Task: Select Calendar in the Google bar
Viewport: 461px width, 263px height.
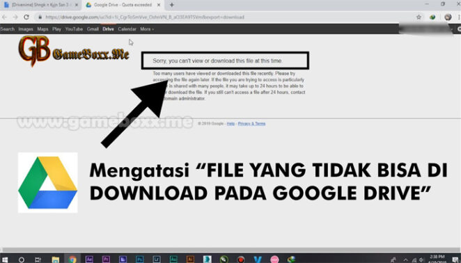Action: (127, 29)
